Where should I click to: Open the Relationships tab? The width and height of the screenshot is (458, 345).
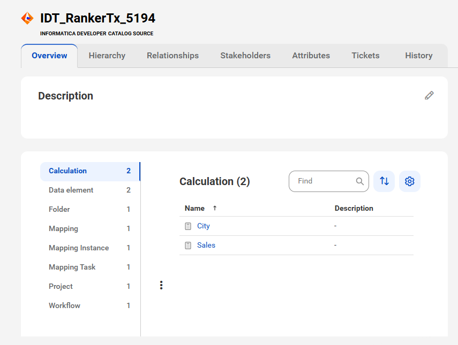click(x=172, y=56)
